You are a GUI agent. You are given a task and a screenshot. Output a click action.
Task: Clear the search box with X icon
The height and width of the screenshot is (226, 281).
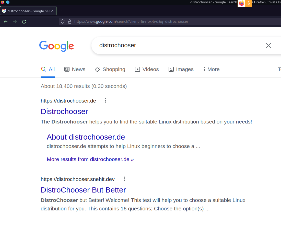coord(268,46)
